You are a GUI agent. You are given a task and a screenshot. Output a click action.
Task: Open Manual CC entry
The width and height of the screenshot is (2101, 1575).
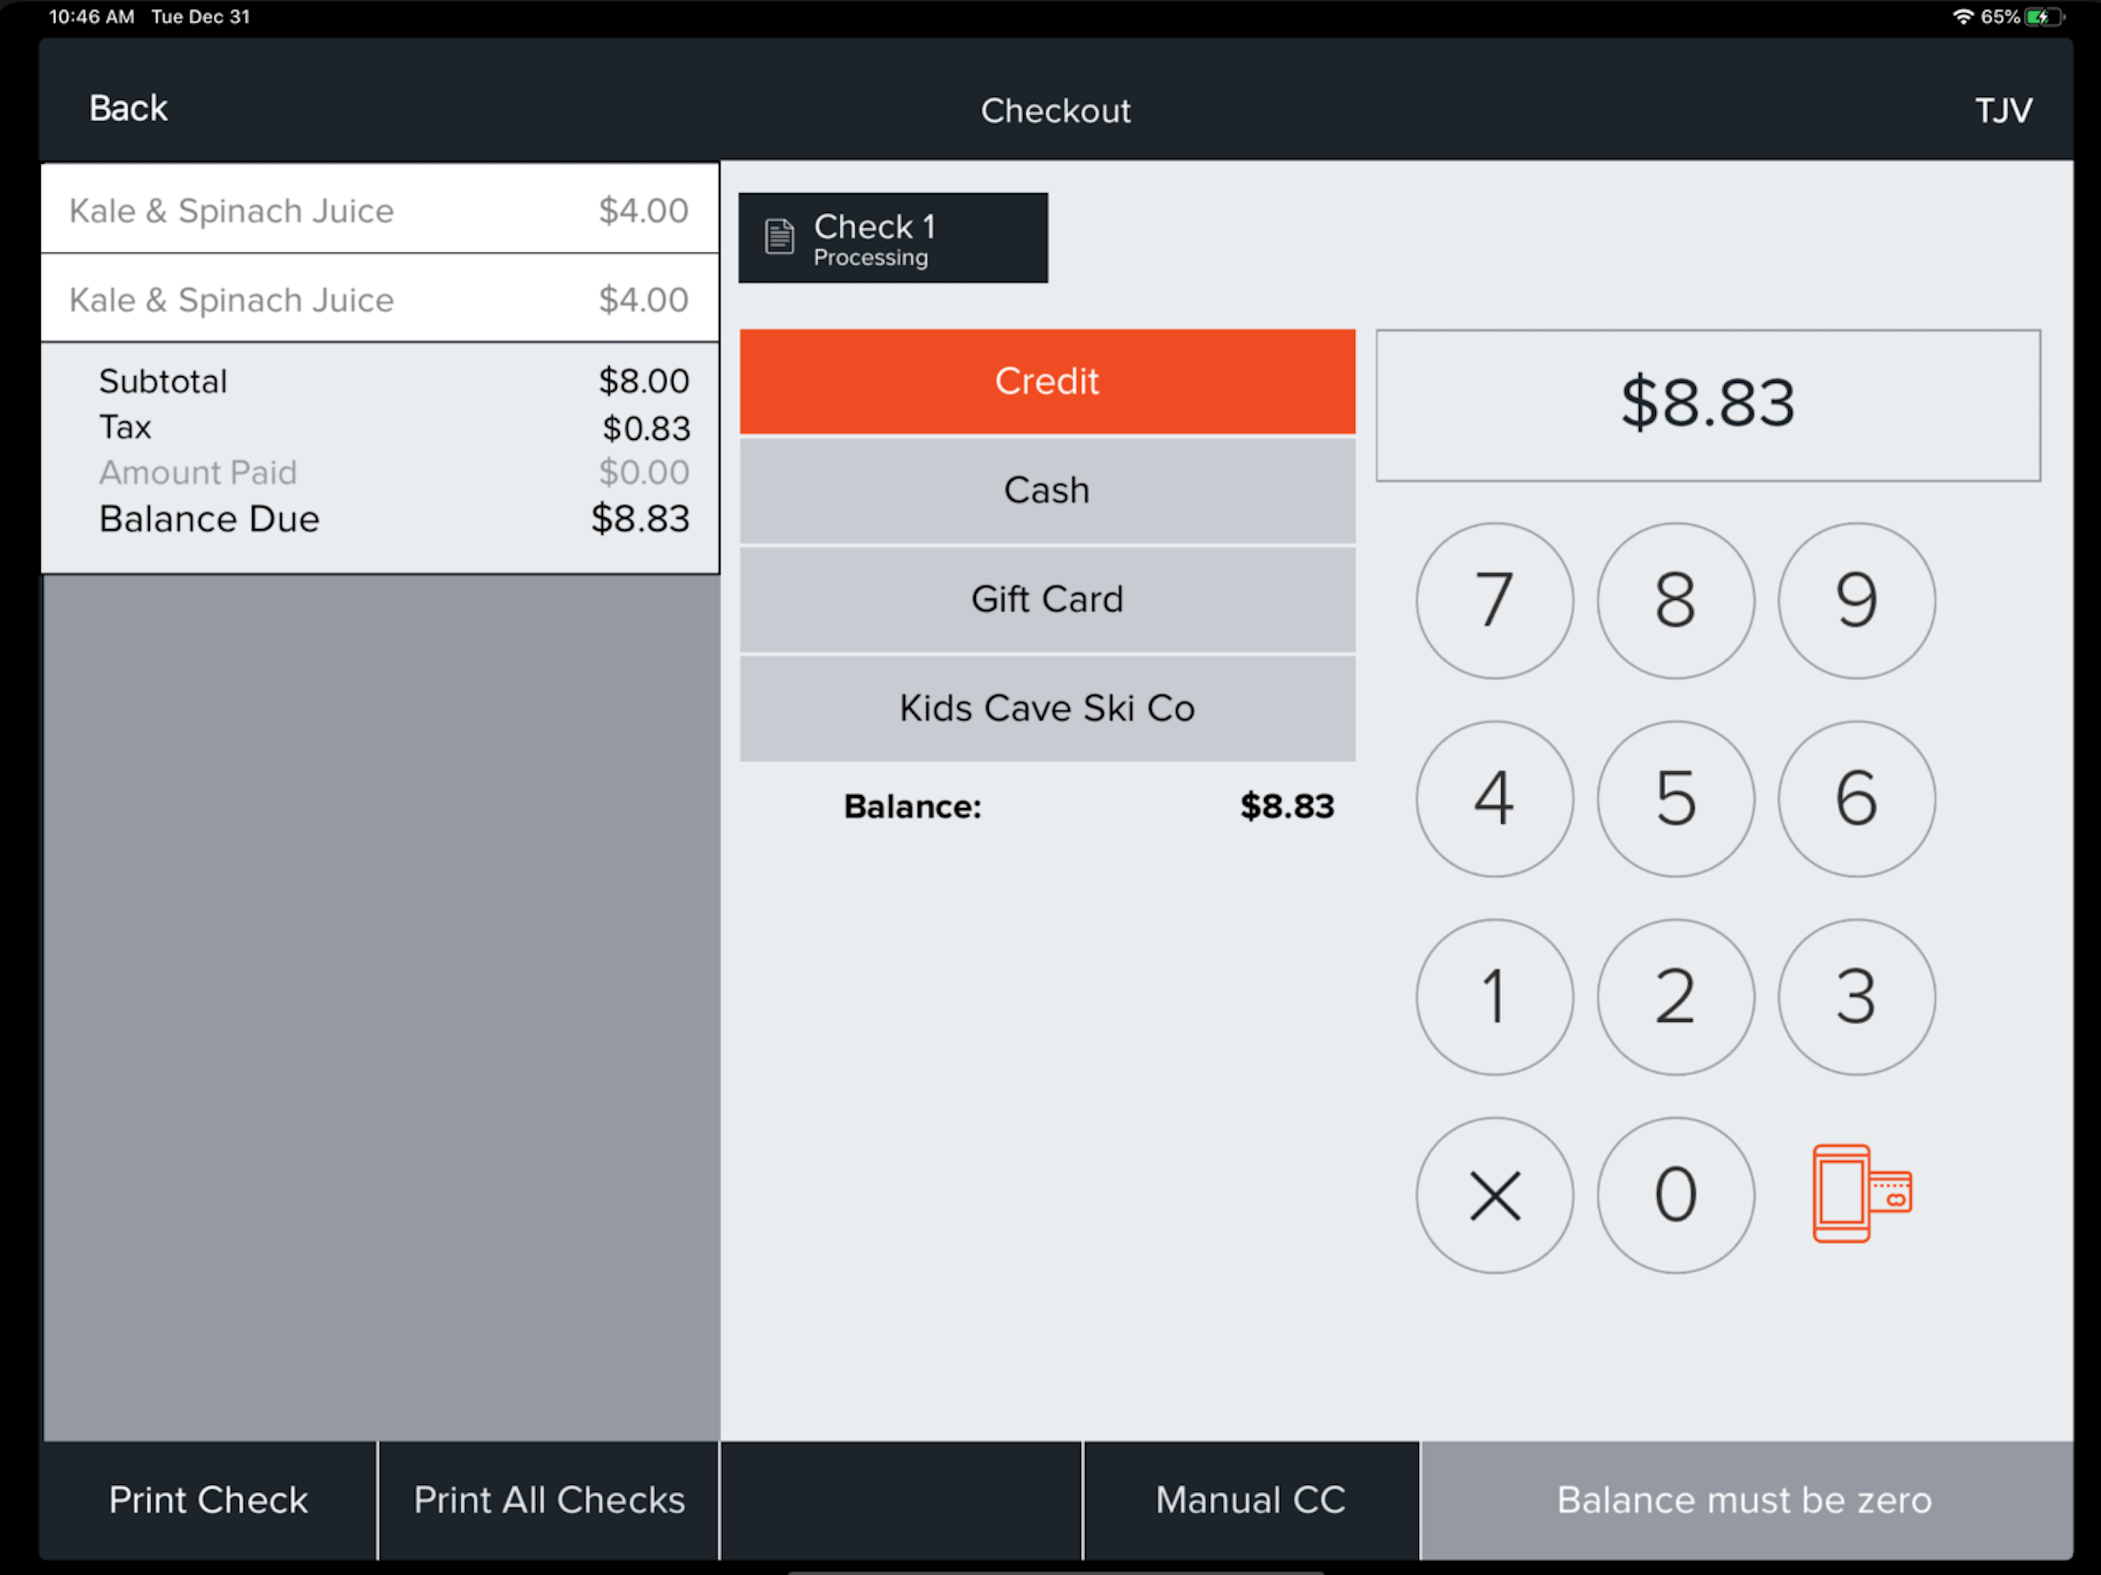1250,1500
